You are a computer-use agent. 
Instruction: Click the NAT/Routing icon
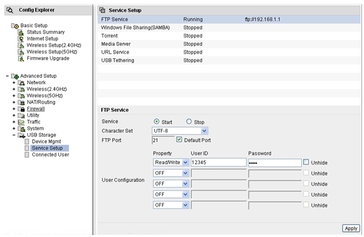click(21, 102)
